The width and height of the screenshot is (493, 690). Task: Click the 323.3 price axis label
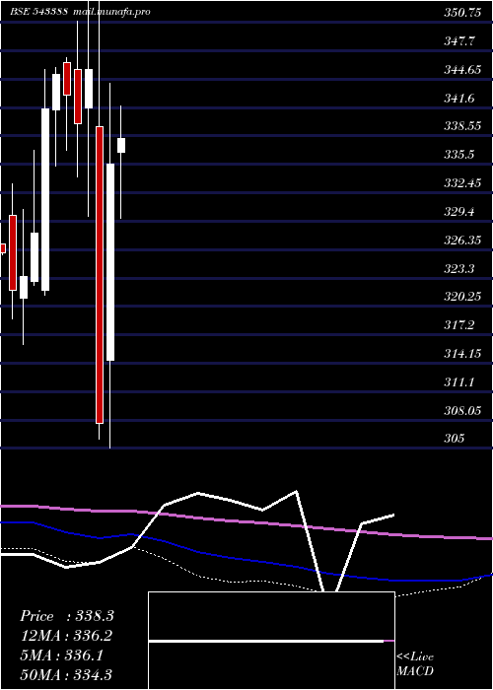459,268
